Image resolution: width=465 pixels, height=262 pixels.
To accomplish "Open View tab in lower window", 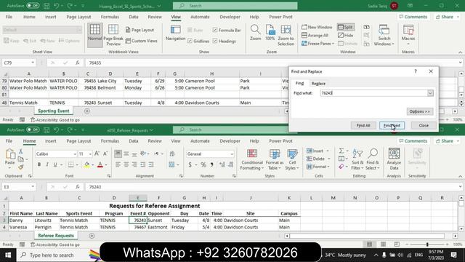I will [x=176, y=140].
